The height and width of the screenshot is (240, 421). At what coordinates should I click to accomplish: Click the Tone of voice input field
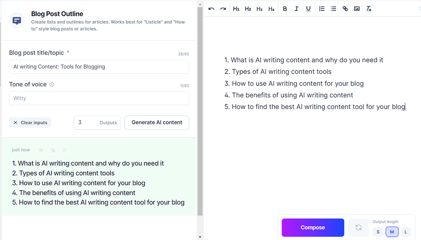[99, 98]
